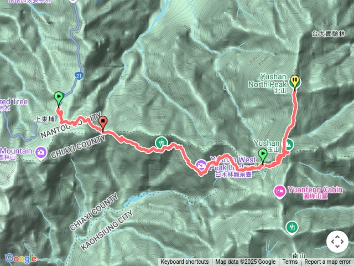Click the Yushan West Peak Lookout camera icon
Screen dimensions: 354x266
point(201,165)
